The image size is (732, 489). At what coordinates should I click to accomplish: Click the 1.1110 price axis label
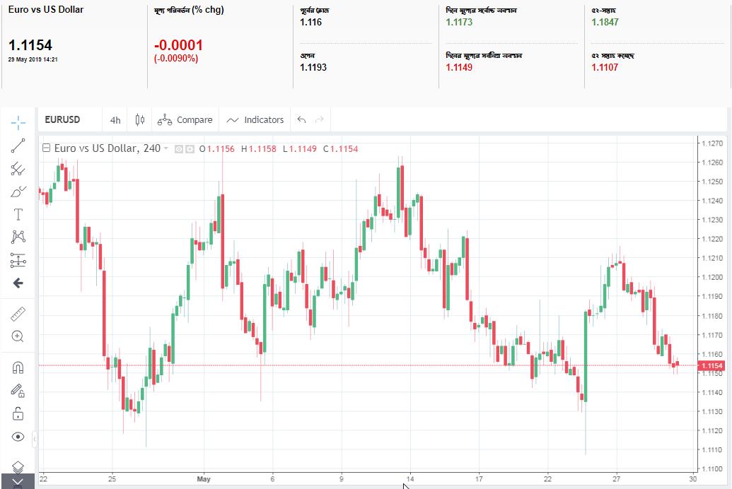pos(712,450)
